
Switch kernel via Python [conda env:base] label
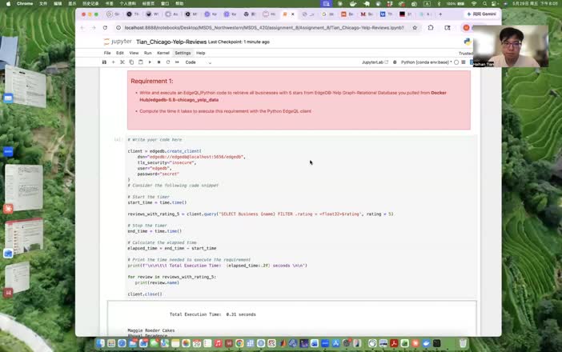426,62
